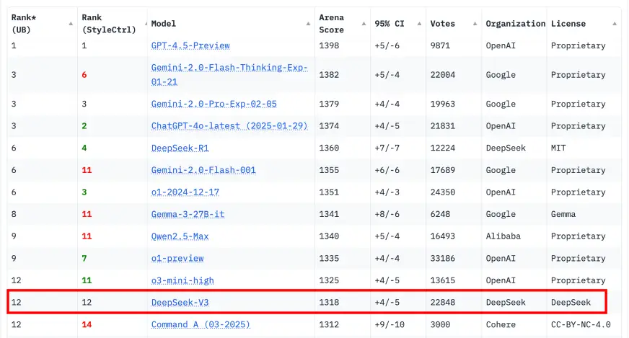Select the 6248 votes cell
Screen dimensions: 629x338
coord(440,214)
